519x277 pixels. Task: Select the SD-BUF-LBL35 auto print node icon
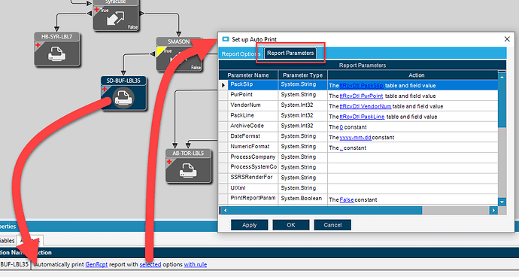pos(123,98)
